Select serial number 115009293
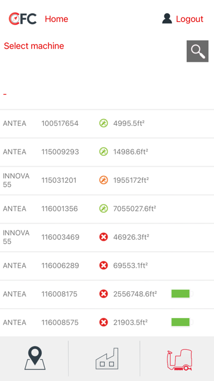Image resolution: width=214 pixels, height=381 pixels. pyautogui.click(x=60, y=152)
